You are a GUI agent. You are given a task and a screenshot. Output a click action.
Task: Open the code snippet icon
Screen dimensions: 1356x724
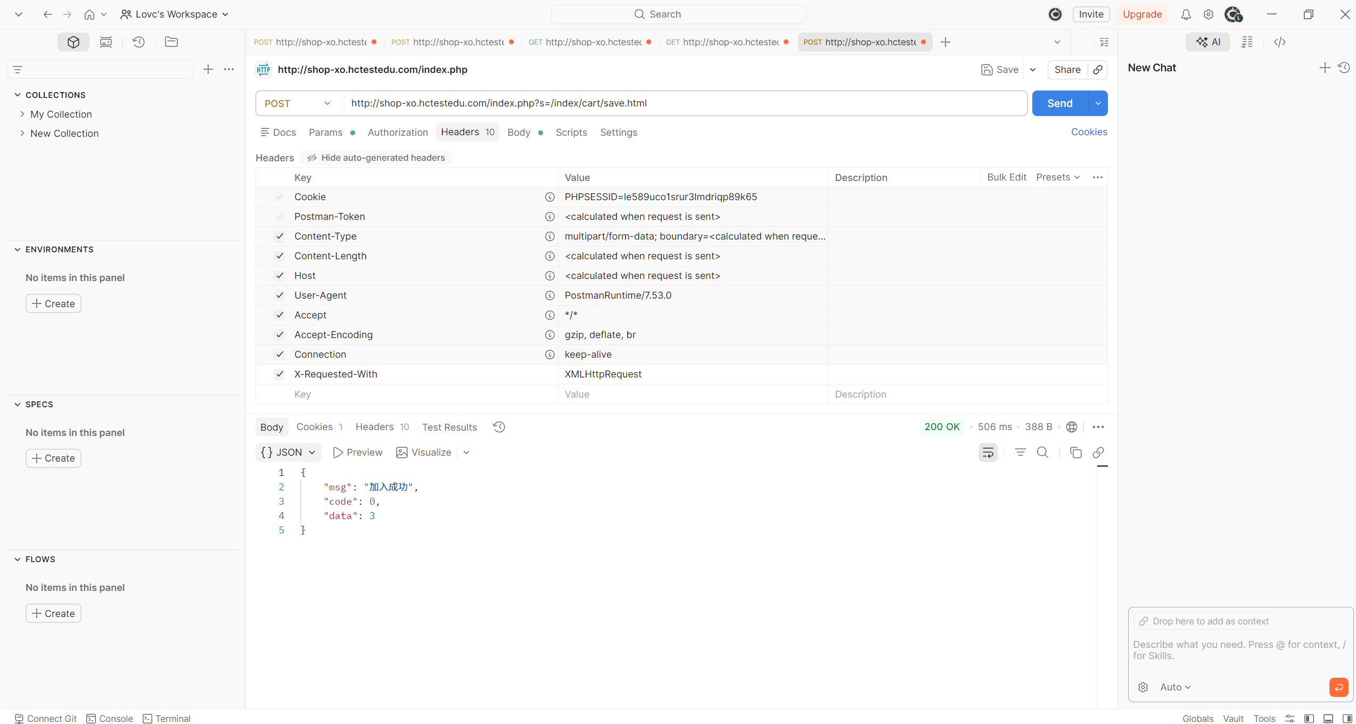coord(1280,42)
